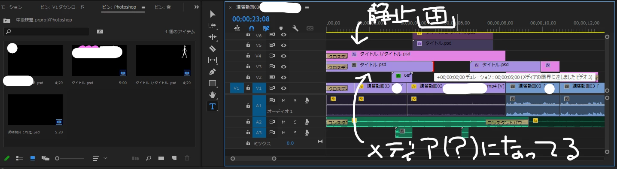Image resolution: width=617 pixels, height=169 pixels.
Task: Solo audio track A1
Action: 295,100
